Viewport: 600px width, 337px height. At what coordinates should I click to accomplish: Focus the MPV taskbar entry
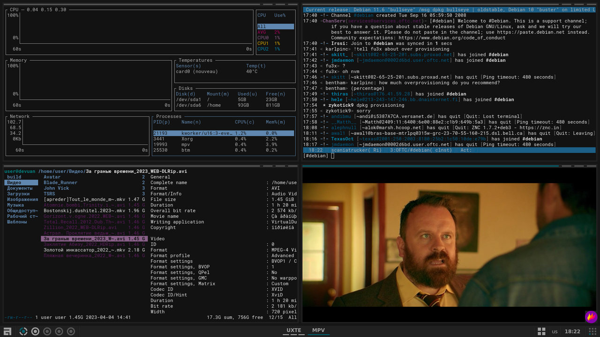click(x=318, y=331)
